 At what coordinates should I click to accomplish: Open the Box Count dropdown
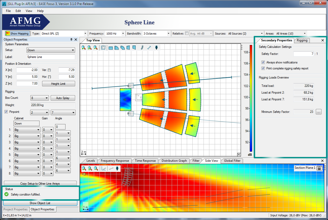click(40, 98)
